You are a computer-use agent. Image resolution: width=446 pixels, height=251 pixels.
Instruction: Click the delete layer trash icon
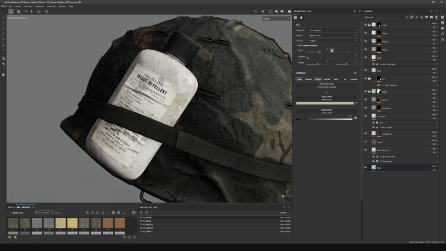(x=436, y=17)
